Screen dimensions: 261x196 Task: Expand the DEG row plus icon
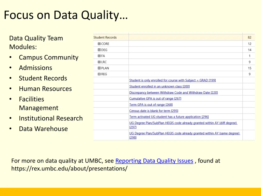click(x=99, y=50)
